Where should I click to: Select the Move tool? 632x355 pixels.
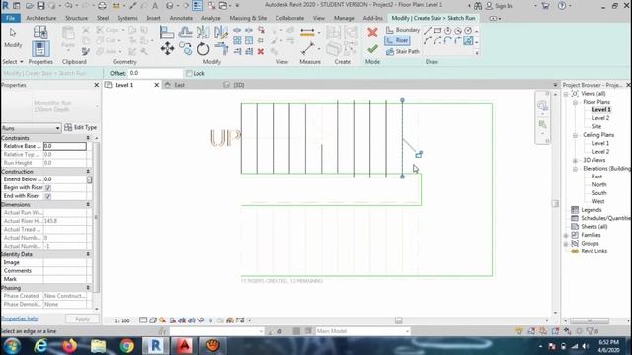tap(167, 49)
